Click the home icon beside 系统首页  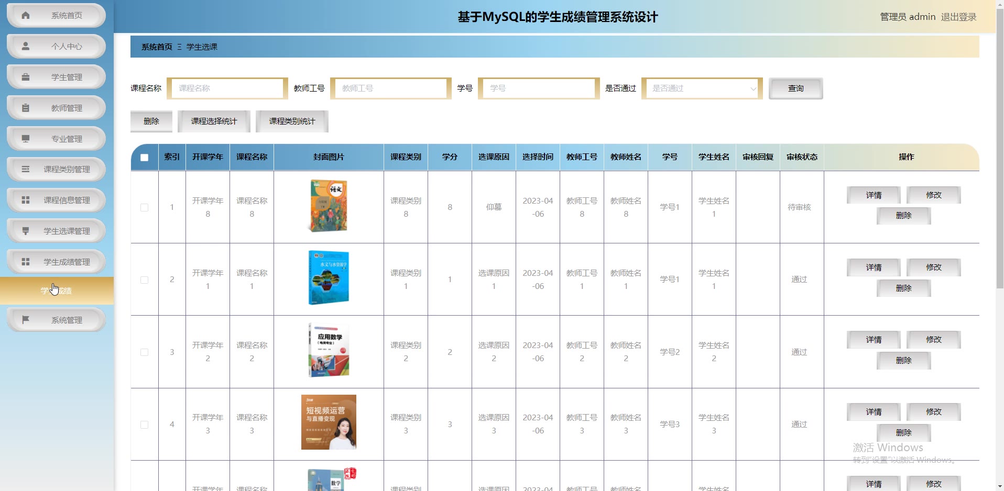coord(25,16)
